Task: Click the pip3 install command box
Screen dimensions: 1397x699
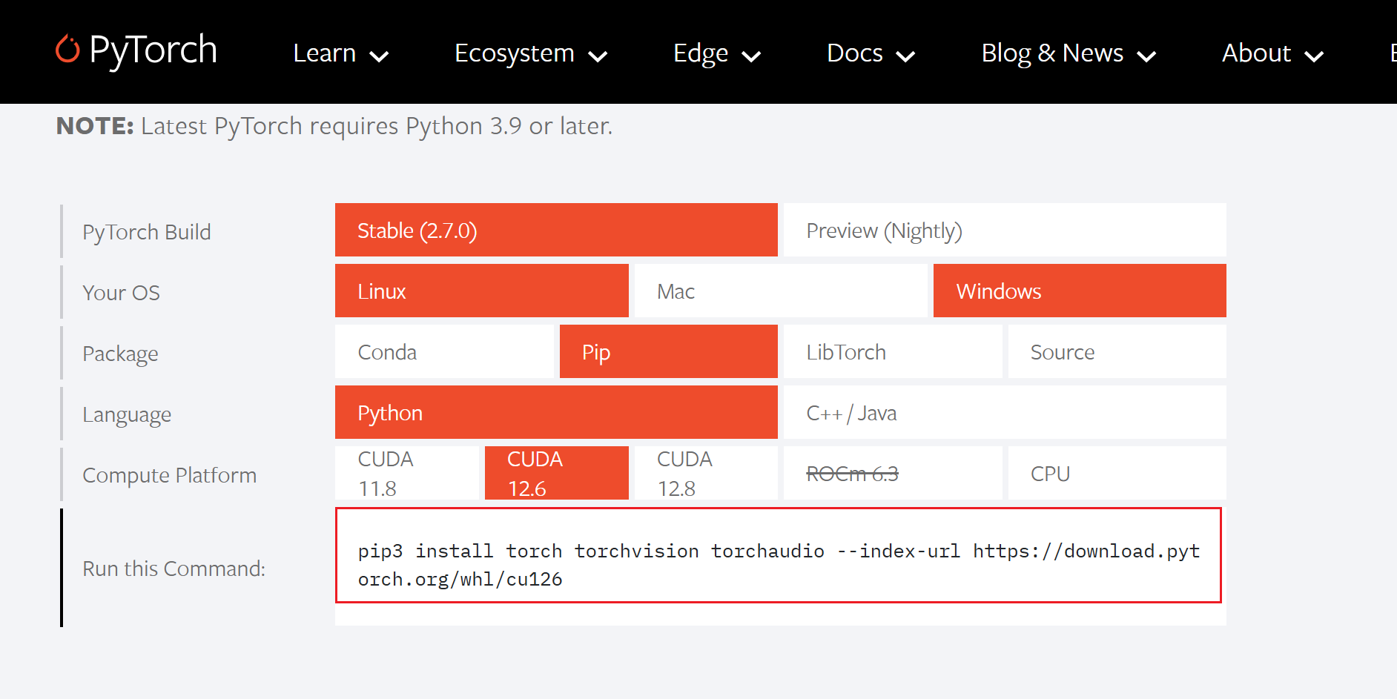Action: (x=778, y=565)
